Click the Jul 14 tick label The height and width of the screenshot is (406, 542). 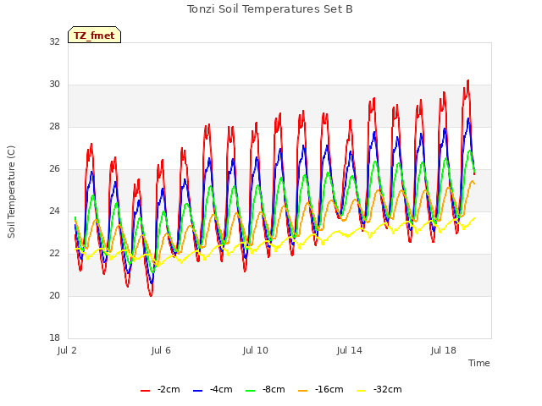[350, 350]
